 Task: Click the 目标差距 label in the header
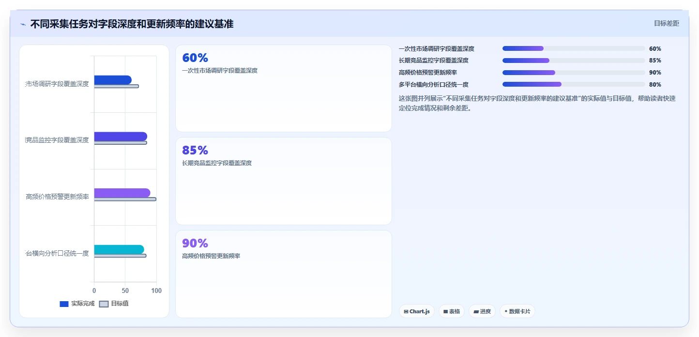point(667,23)
